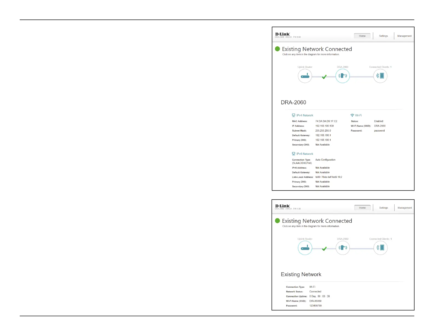Open Home tab in upper screenshot

[x=362, y=36]
